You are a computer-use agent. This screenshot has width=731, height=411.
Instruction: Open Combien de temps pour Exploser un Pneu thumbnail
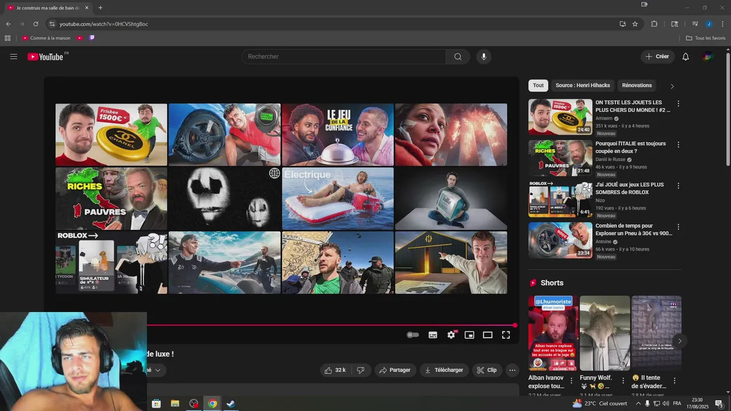click(560, 240)
